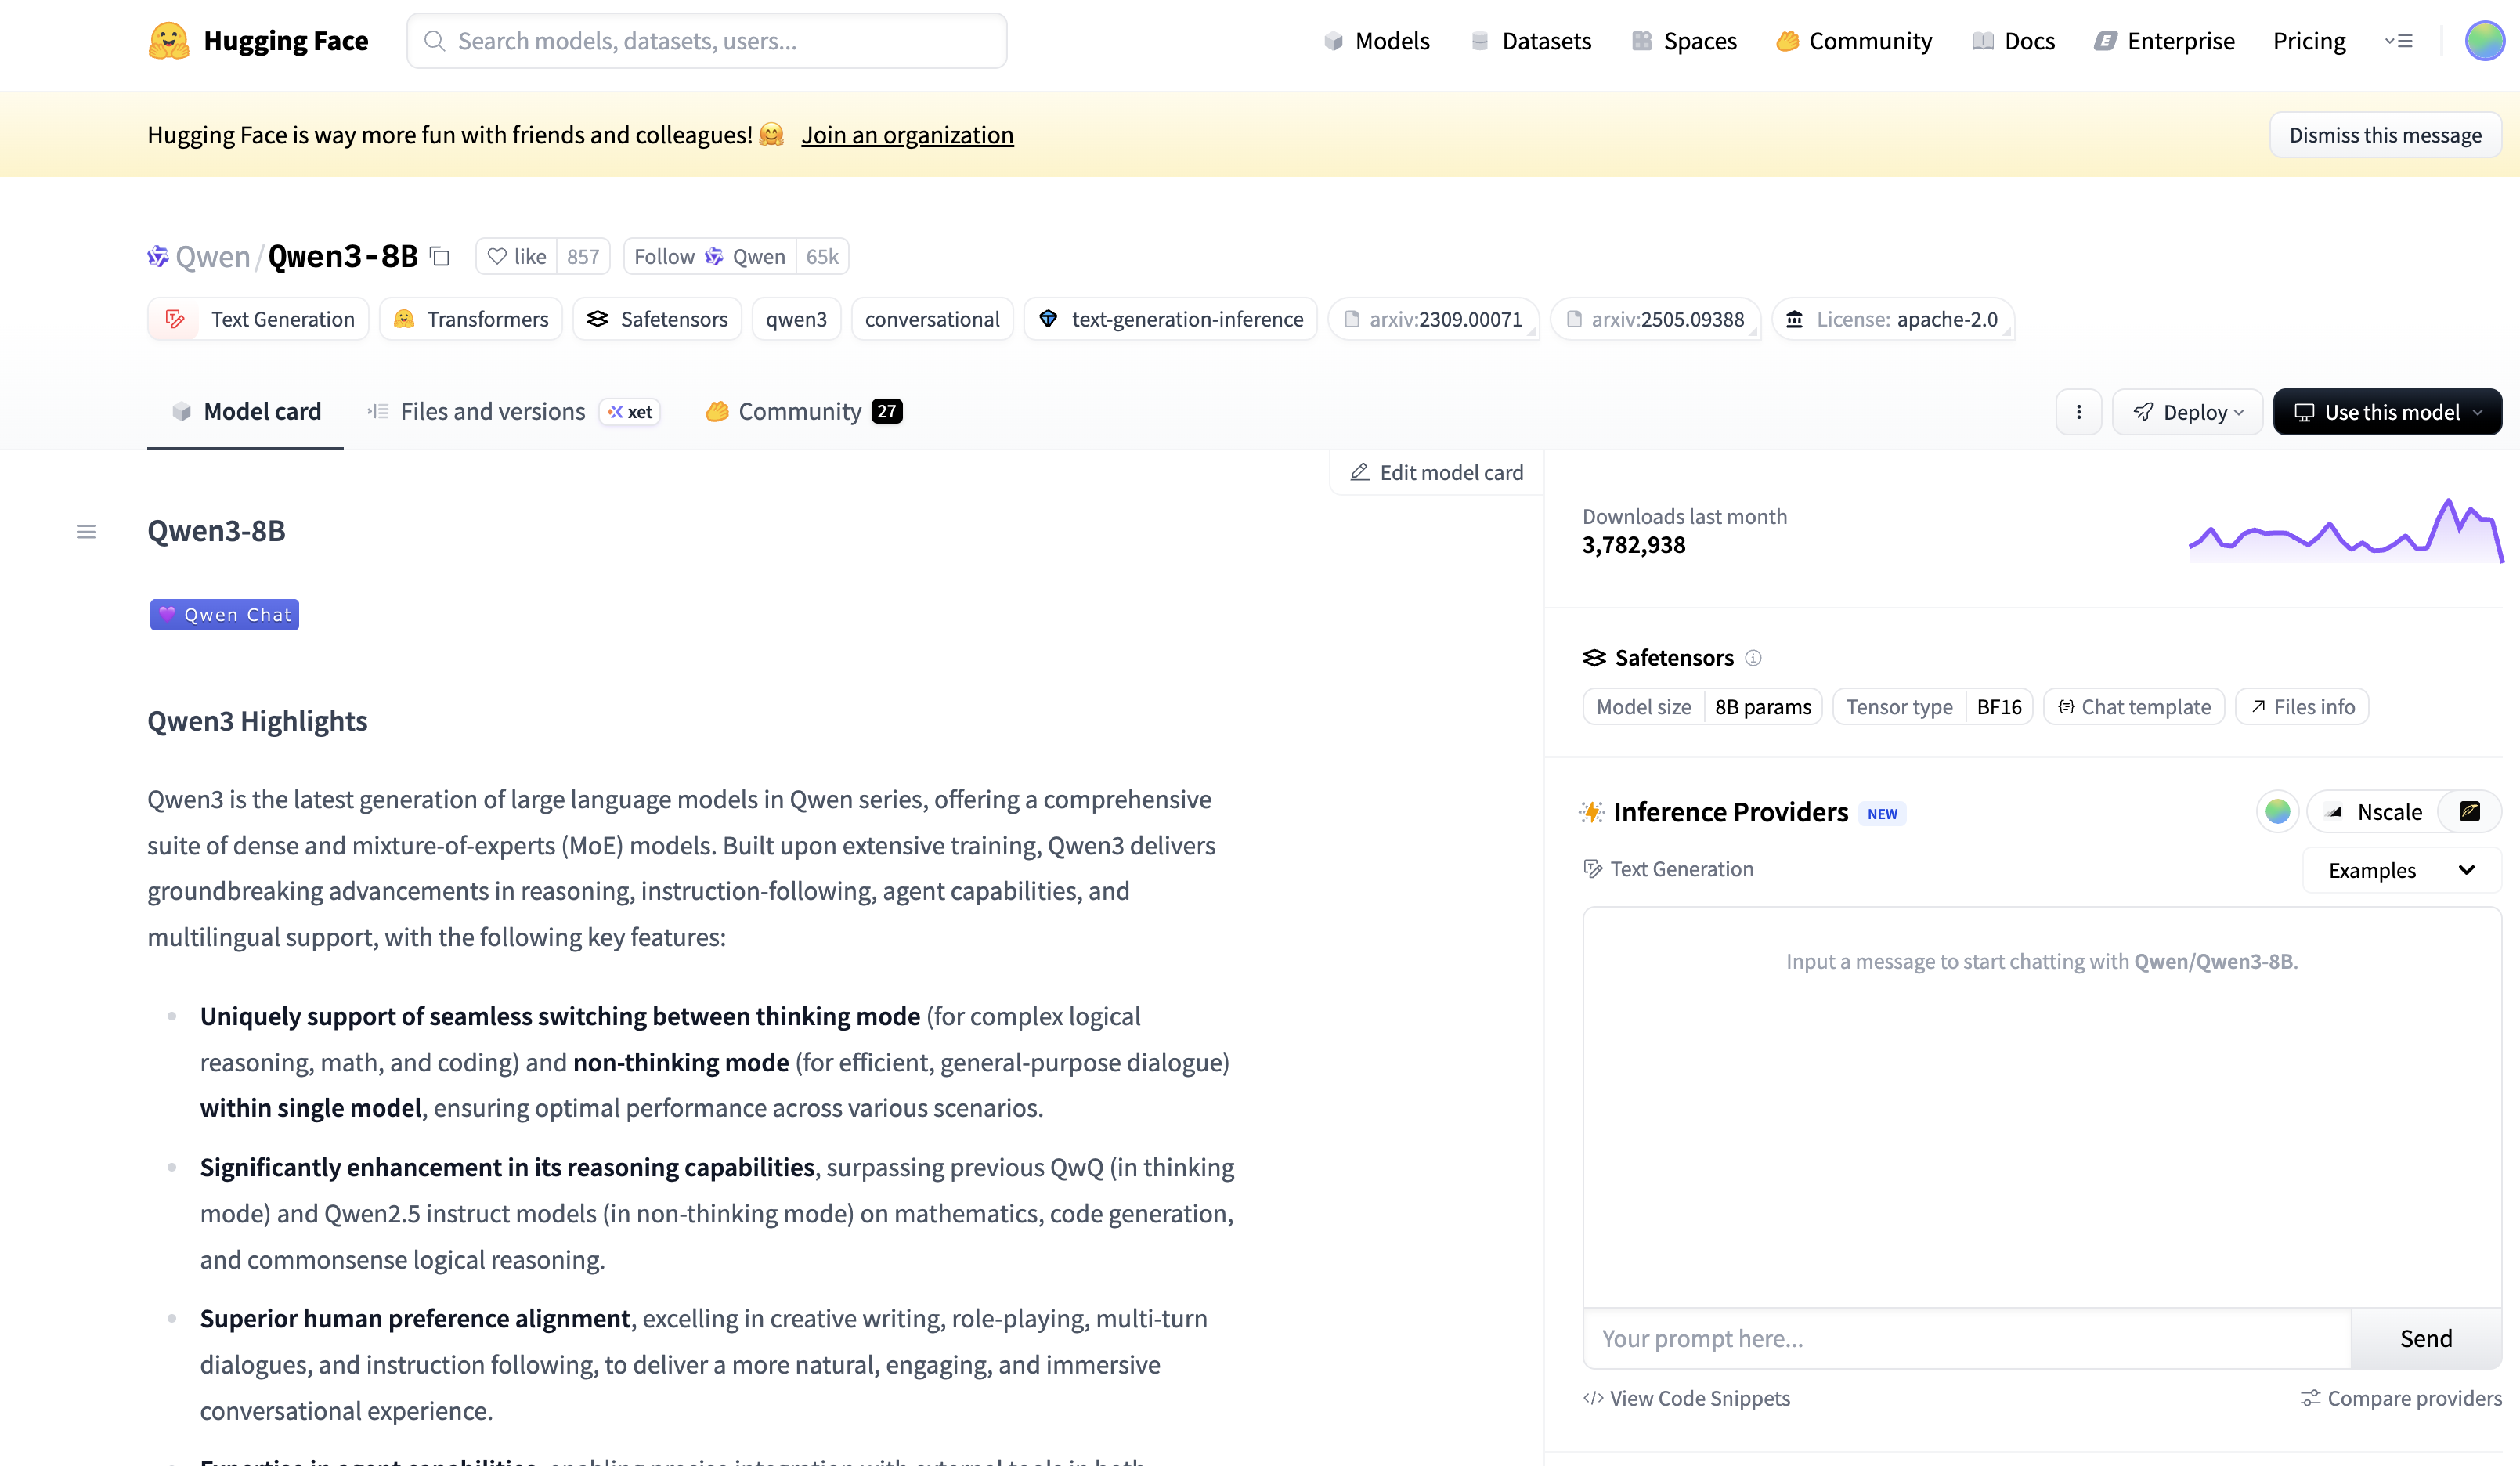This screenshot has height=1466, width=2520.
Task: Click the Hugging Face logo icon
Action: 169,41
